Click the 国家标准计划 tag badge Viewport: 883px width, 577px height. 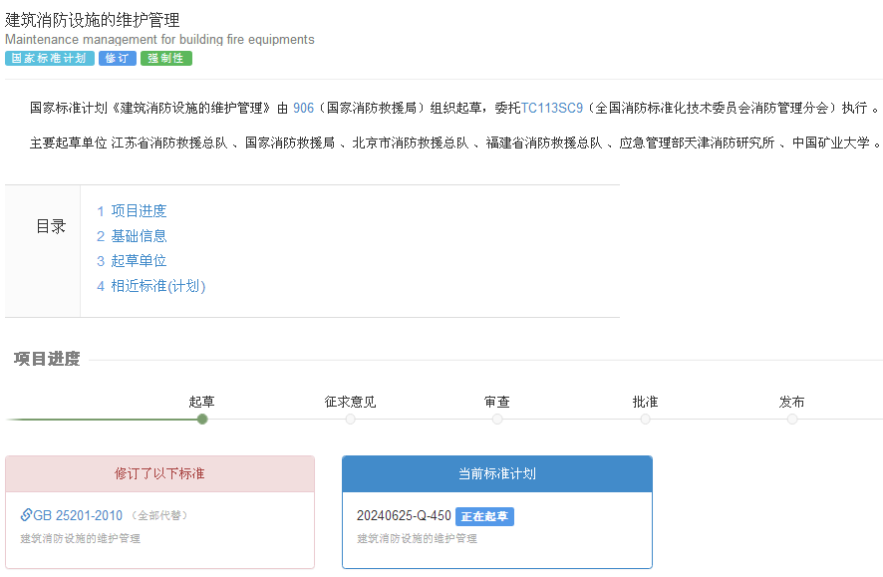(x=50, y=59)
